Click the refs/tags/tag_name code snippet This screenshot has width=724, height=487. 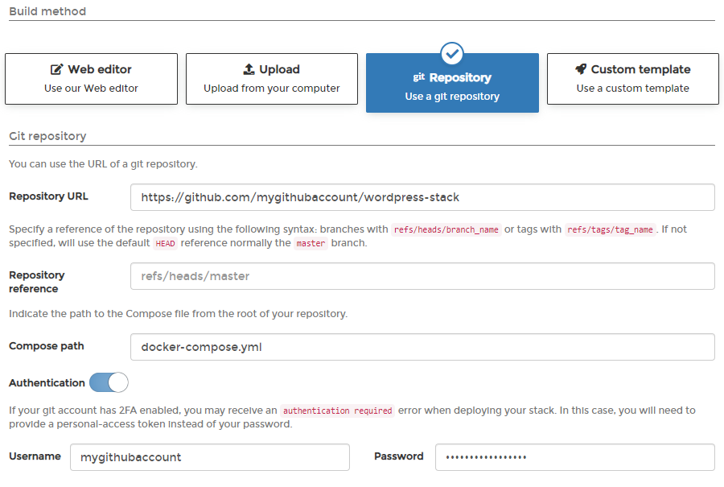pos(611,229)
